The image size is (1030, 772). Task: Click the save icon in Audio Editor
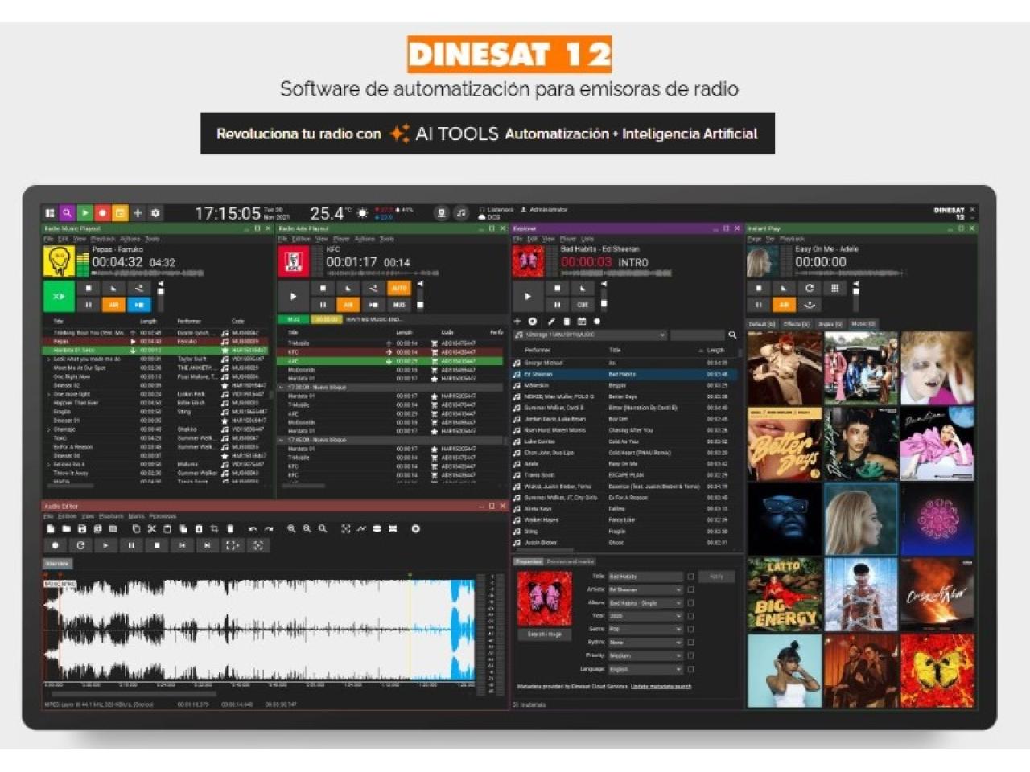pos(82,529)
